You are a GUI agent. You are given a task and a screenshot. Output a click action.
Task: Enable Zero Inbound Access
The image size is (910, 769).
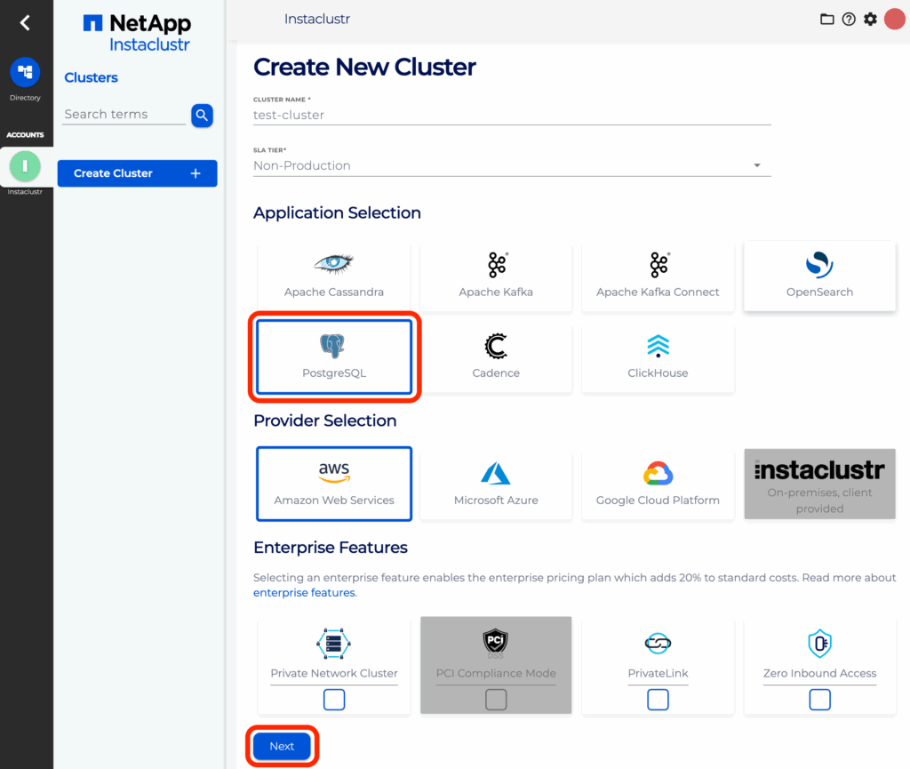[819, 700]
